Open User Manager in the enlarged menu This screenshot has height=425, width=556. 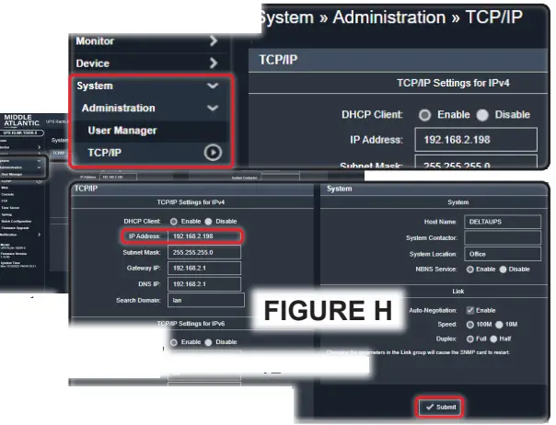(122, 131)
